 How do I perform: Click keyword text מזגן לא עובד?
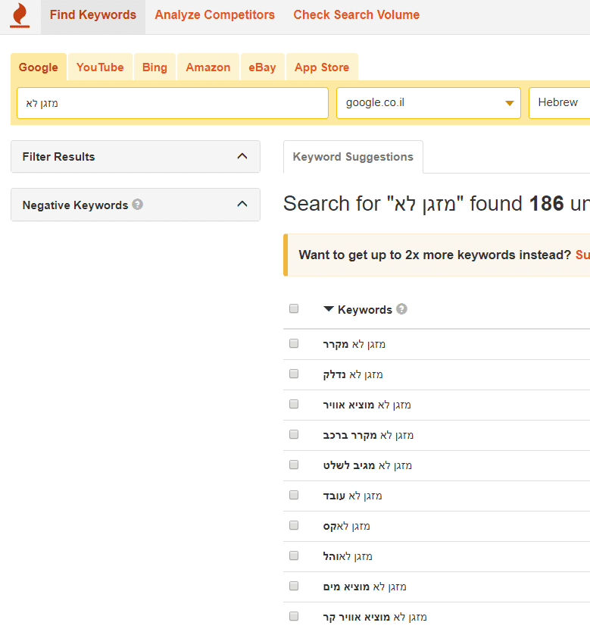pos(352,496)
